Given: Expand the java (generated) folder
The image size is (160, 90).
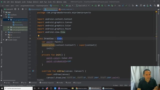Looking at the screenshot, I should (x=6, y=32).
